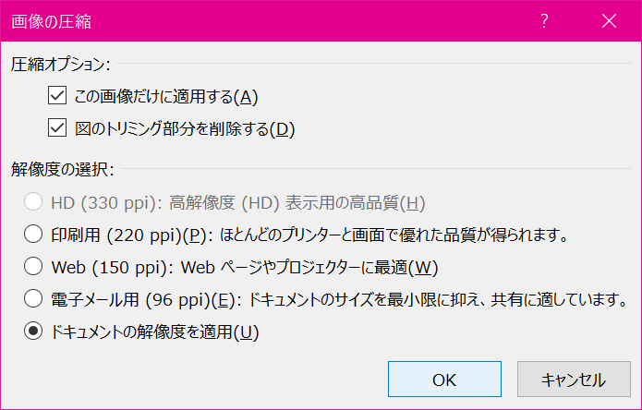
Task: Click the 圧縮オプション section heading
Action: [x=61, y=65]
